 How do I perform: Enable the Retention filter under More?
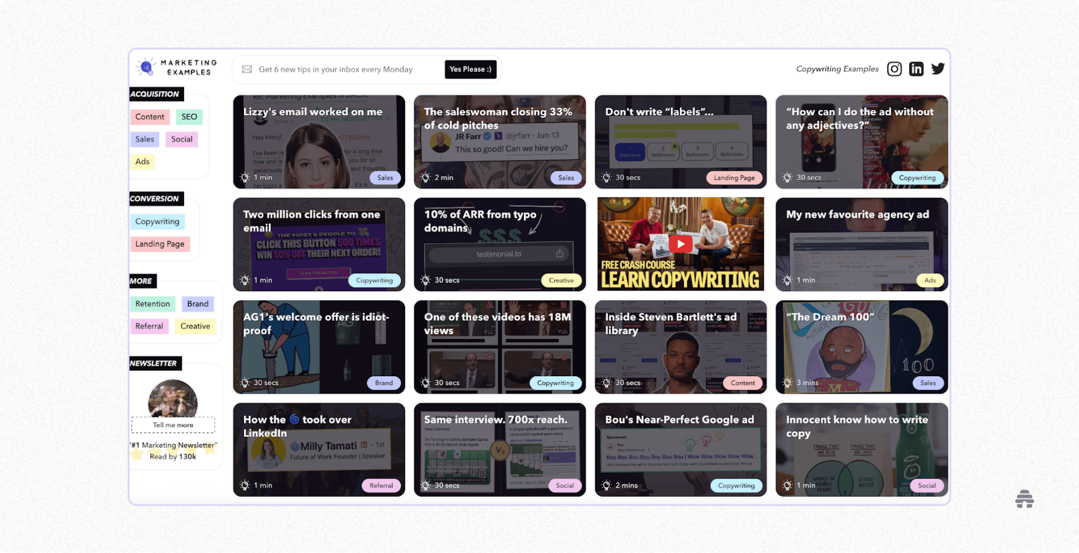152,304
